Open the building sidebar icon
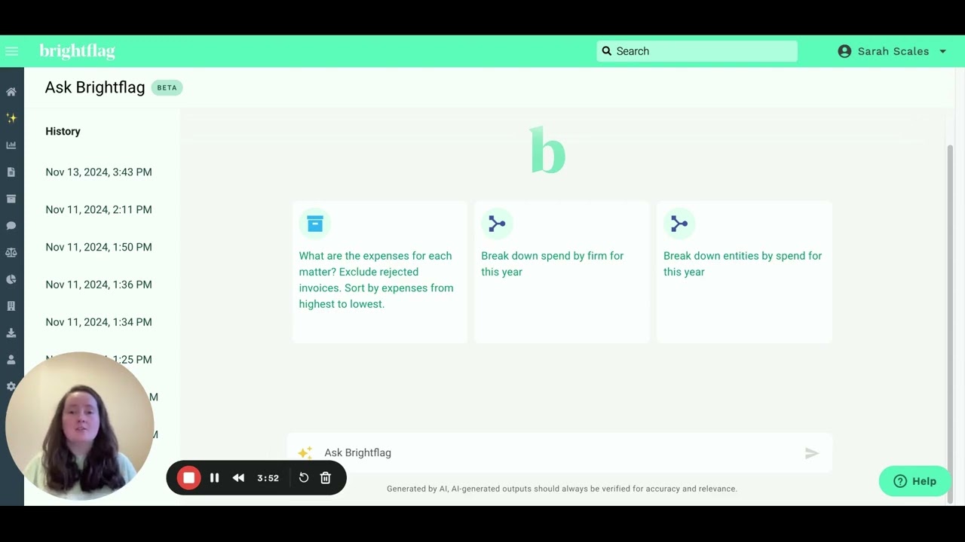Viewport: 965px width, 542px height. (11, 306)
